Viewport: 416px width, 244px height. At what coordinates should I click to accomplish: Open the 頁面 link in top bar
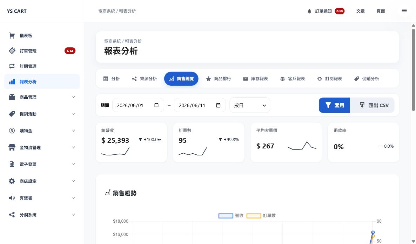click(381, 11)
